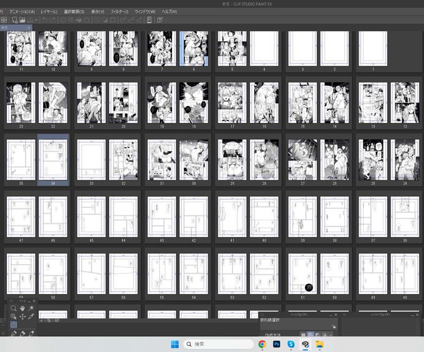This screenshot has height=352, width=424.
Task: Select the Hand move tool
Action: coord(22,308)
